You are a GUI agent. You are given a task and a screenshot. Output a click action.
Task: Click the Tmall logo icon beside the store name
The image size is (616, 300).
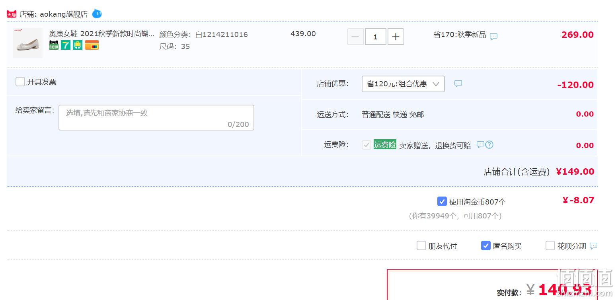(11, 14)
